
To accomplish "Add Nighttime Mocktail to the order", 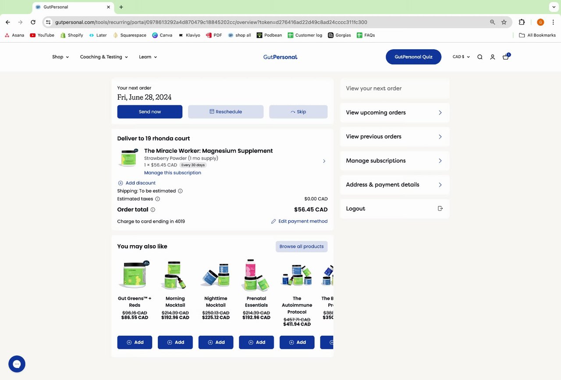I will 216,342.
